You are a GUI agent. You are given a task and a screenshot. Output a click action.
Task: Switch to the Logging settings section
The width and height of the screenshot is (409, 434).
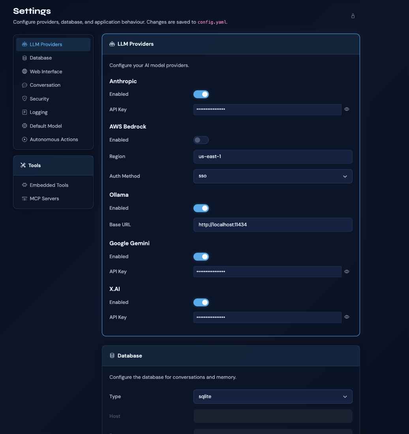point(39,112)
